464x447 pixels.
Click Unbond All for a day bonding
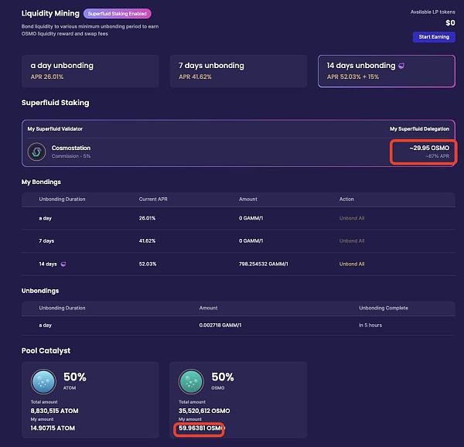point(352,219)
